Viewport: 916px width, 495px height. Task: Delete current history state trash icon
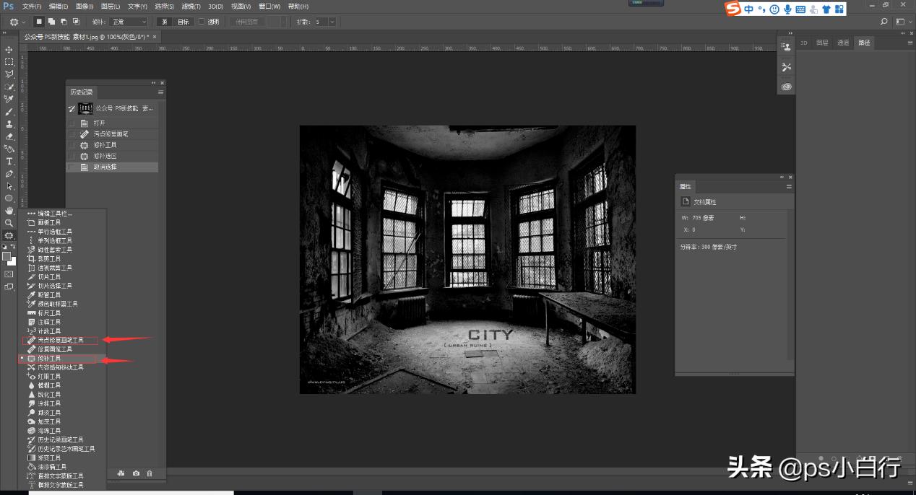[x=150, y=473]
